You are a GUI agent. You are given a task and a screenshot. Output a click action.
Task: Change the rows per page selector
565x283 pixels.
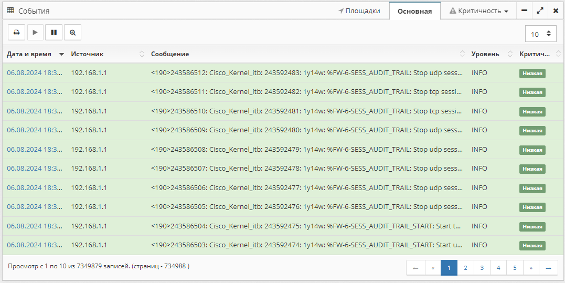(540, 34)
